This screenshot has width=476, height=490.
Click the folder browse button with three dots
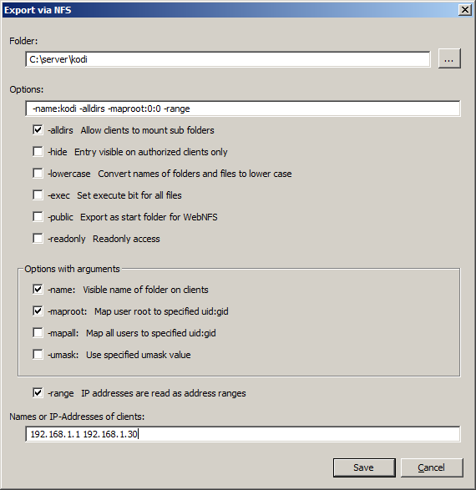click(449, 58)
